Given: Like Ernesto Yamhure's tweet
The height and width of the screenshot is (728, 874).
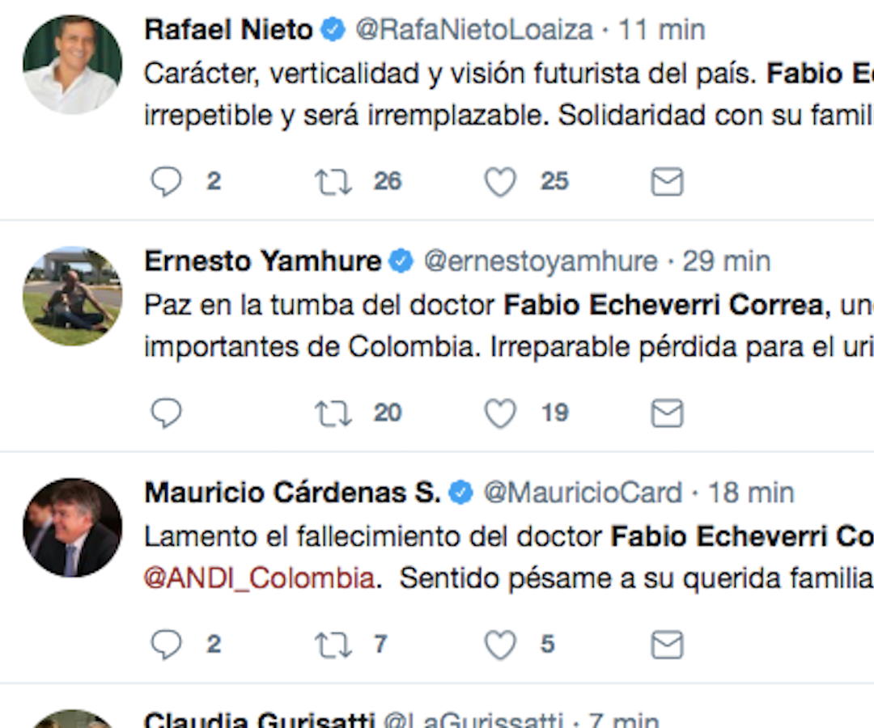Looking at the screenshot, I should click(x=500, y=413).
